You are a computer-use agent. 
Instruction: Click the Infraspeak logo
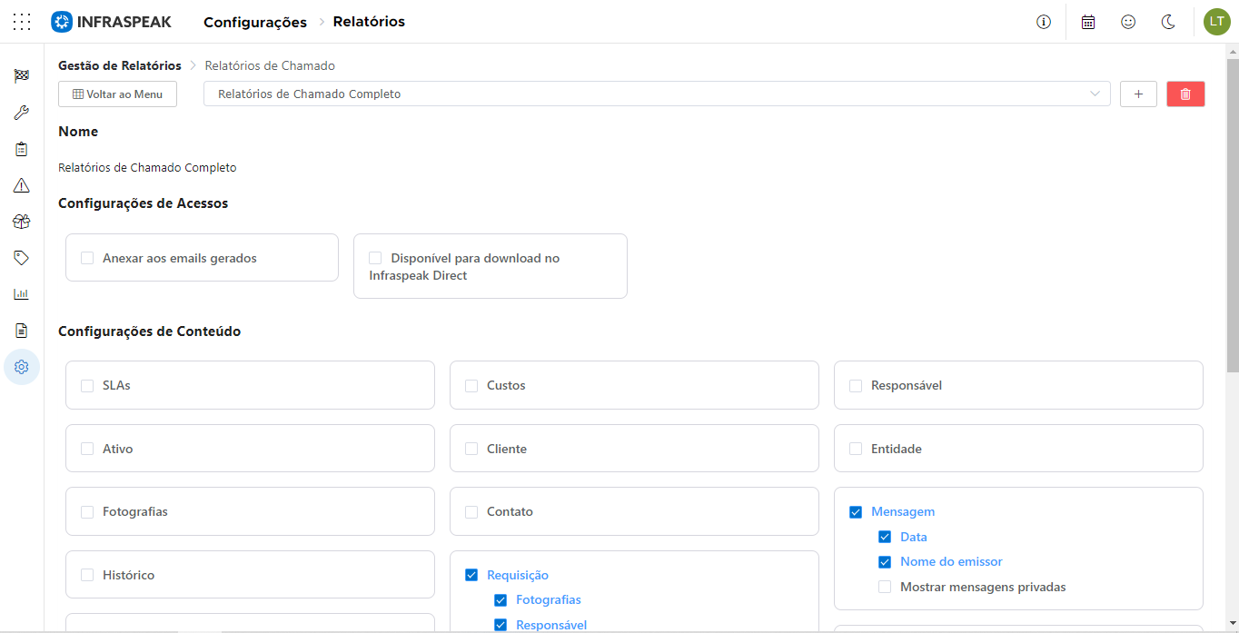(x=111, y=22)
